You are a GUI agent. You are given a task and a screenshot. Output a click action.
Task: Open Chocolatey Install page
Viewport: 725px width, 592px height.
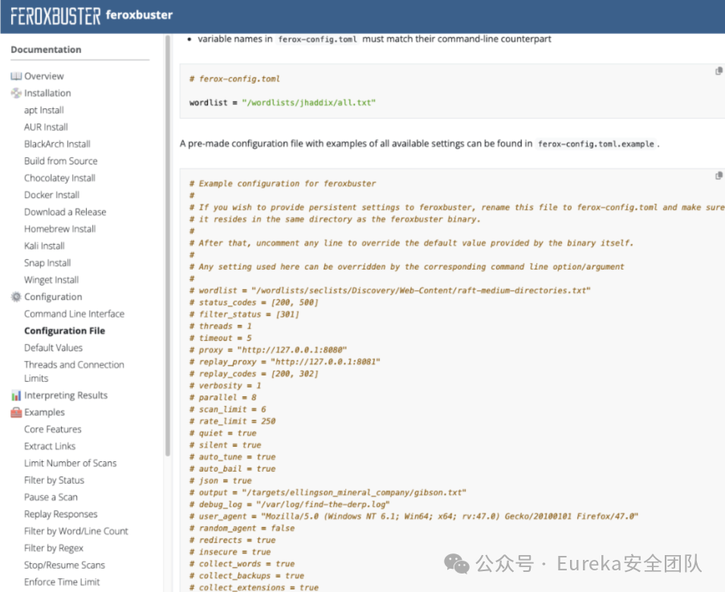tap(59, 178)
